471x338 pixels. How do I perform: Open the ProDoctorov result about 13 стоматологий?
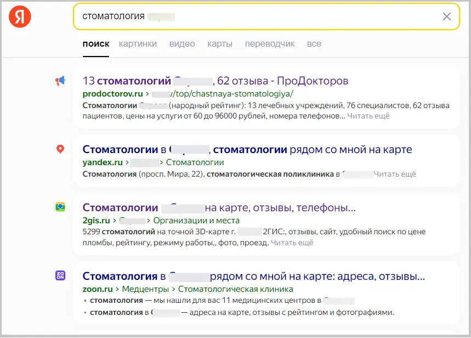(x=215, y=81)
